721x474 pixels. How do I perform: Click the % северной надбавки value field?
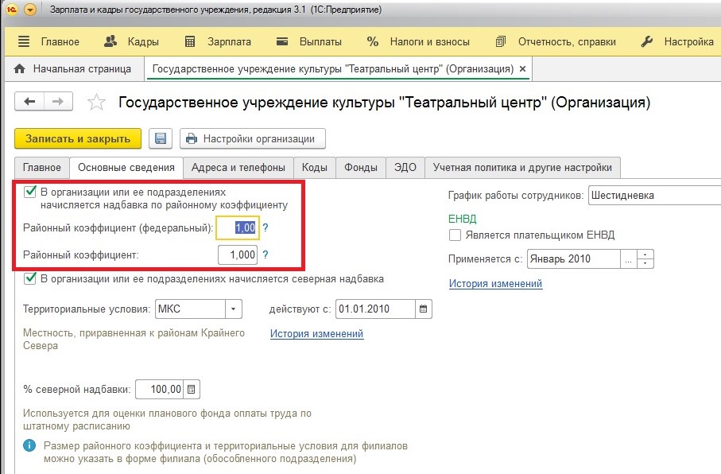click(160, 390)
